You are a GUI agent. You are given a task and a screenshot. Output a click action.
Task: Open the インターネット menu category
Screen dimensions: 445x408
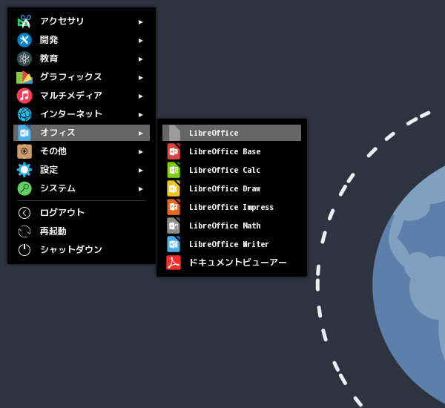tap(82, 114)
